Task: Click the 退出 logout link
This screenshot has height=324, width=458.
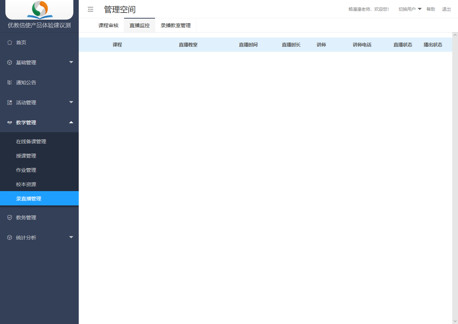Action: (447, 9)
